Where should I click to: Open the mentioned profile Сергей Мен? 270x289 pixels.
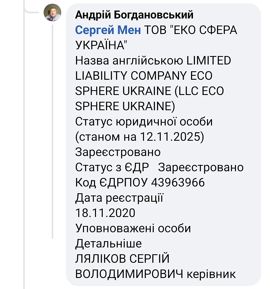(108, 30)
